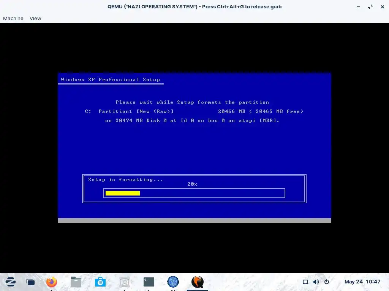Open the Files manager from the taskbar
Screen dimensions: 389x291
coord(76,282)
